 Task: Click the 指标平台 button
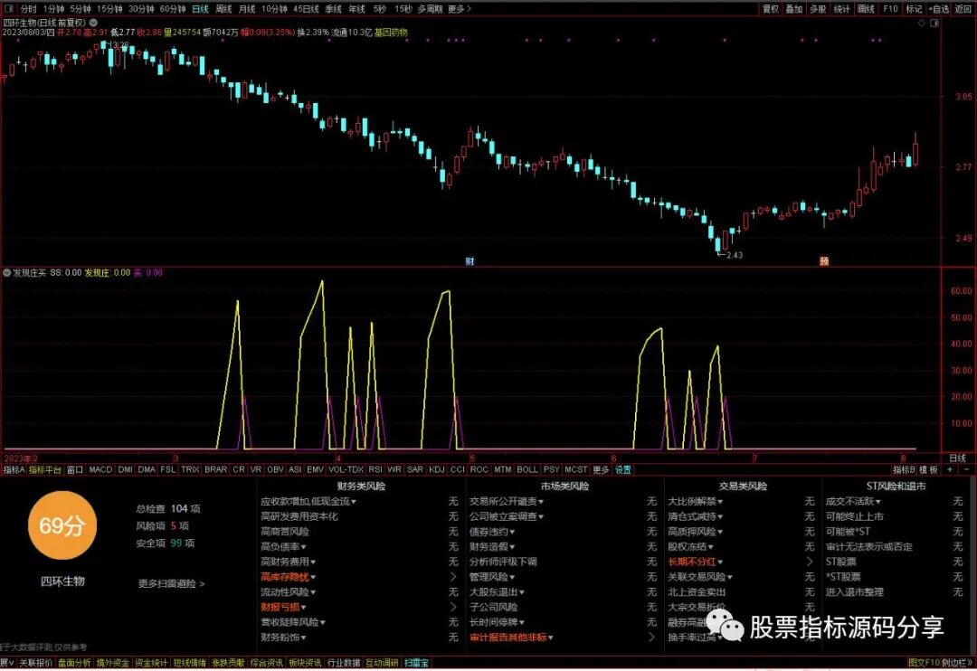pos(45,469)
